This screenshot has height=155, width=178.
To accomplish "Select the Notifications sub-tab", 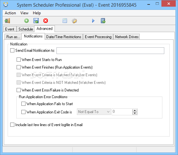I will tap(33, 36).
